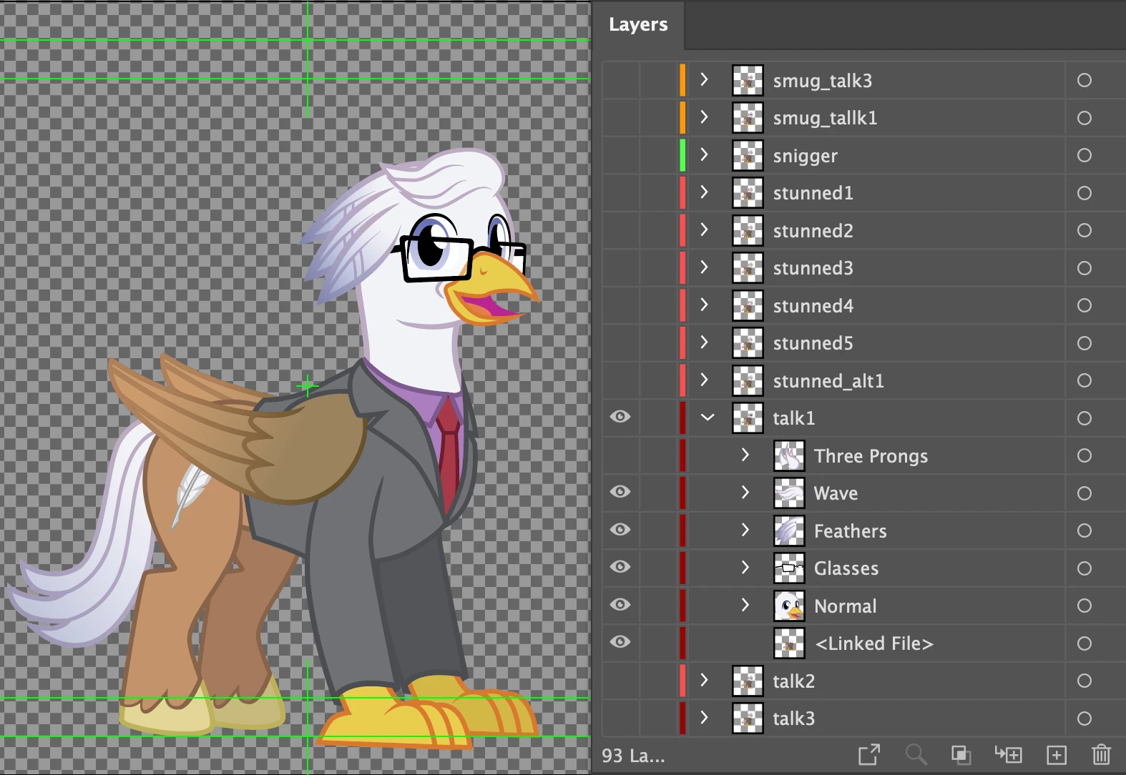The width and height of the screenshot is (1126, 775).
Task: Click target circle for Glasses sublayer
Action: tap(1085, 568)
